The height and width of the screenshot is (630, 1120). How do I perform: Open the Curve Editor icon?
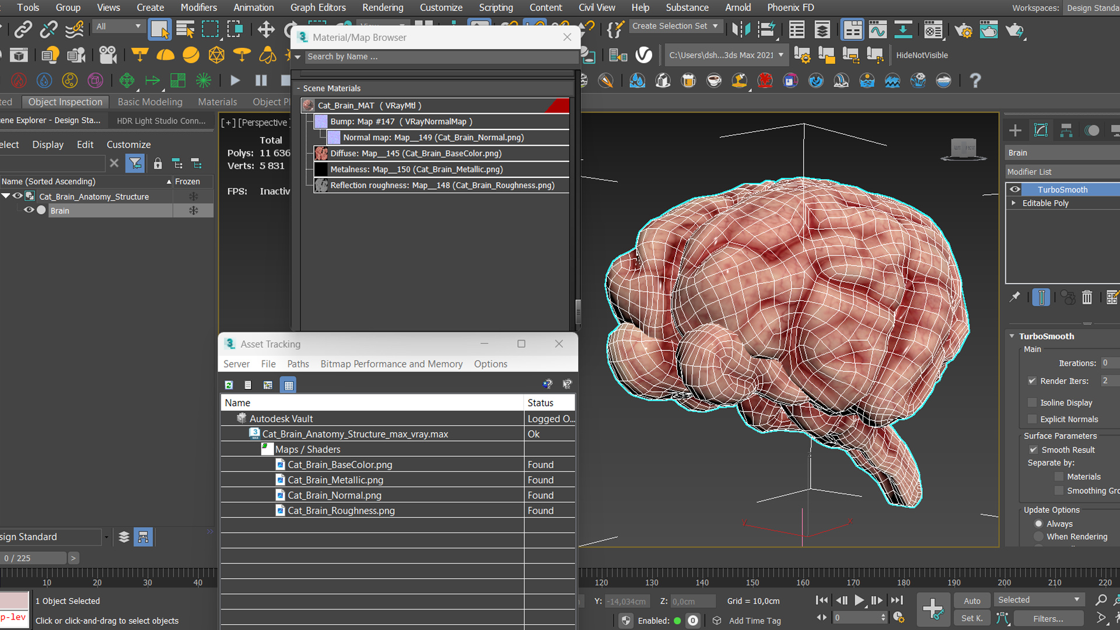[877, 30]
